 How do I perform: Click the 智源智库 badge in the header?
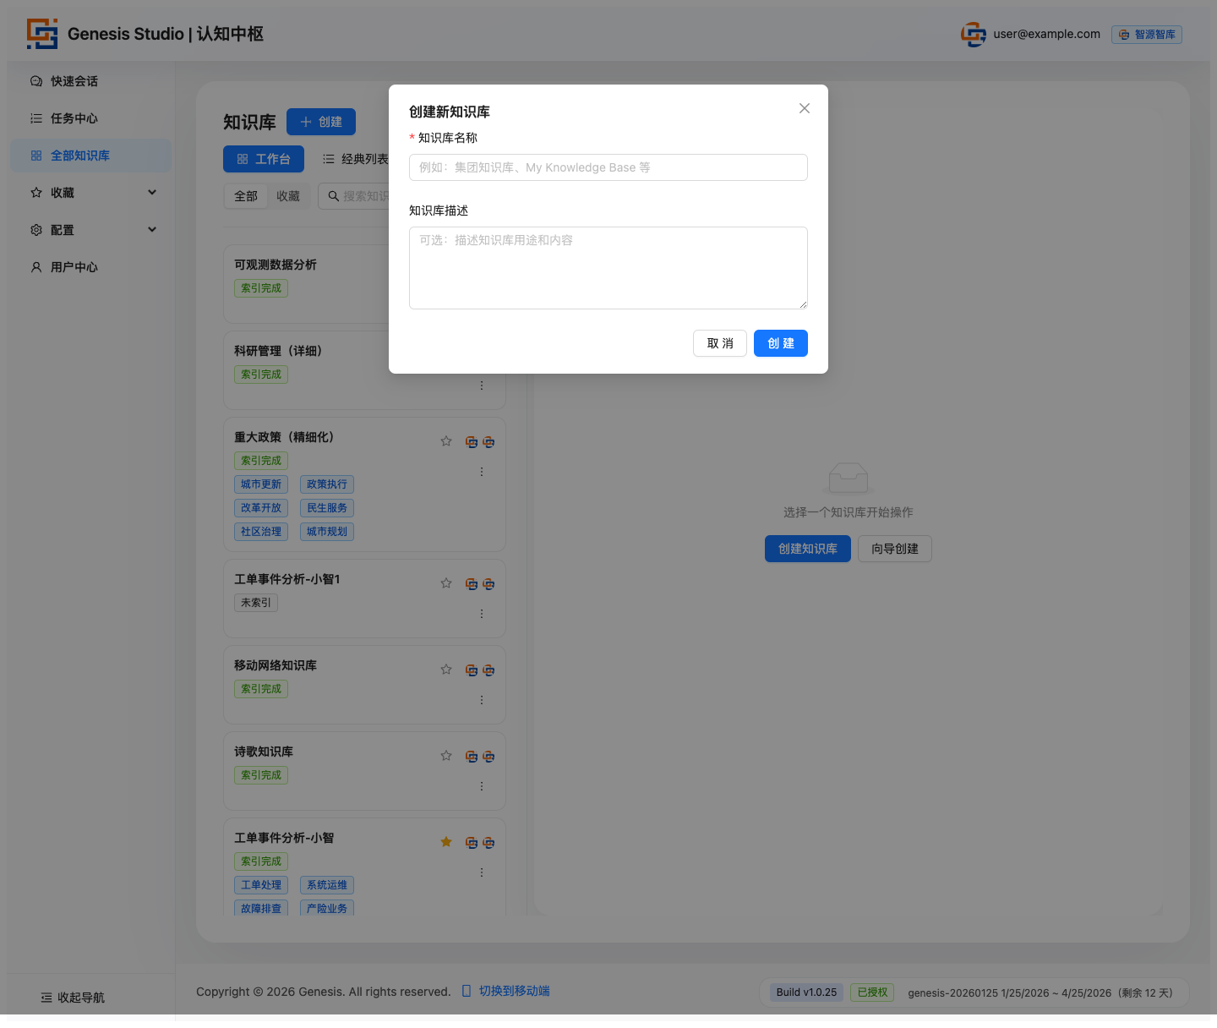pyautogui.click(x=1146, y=35)
